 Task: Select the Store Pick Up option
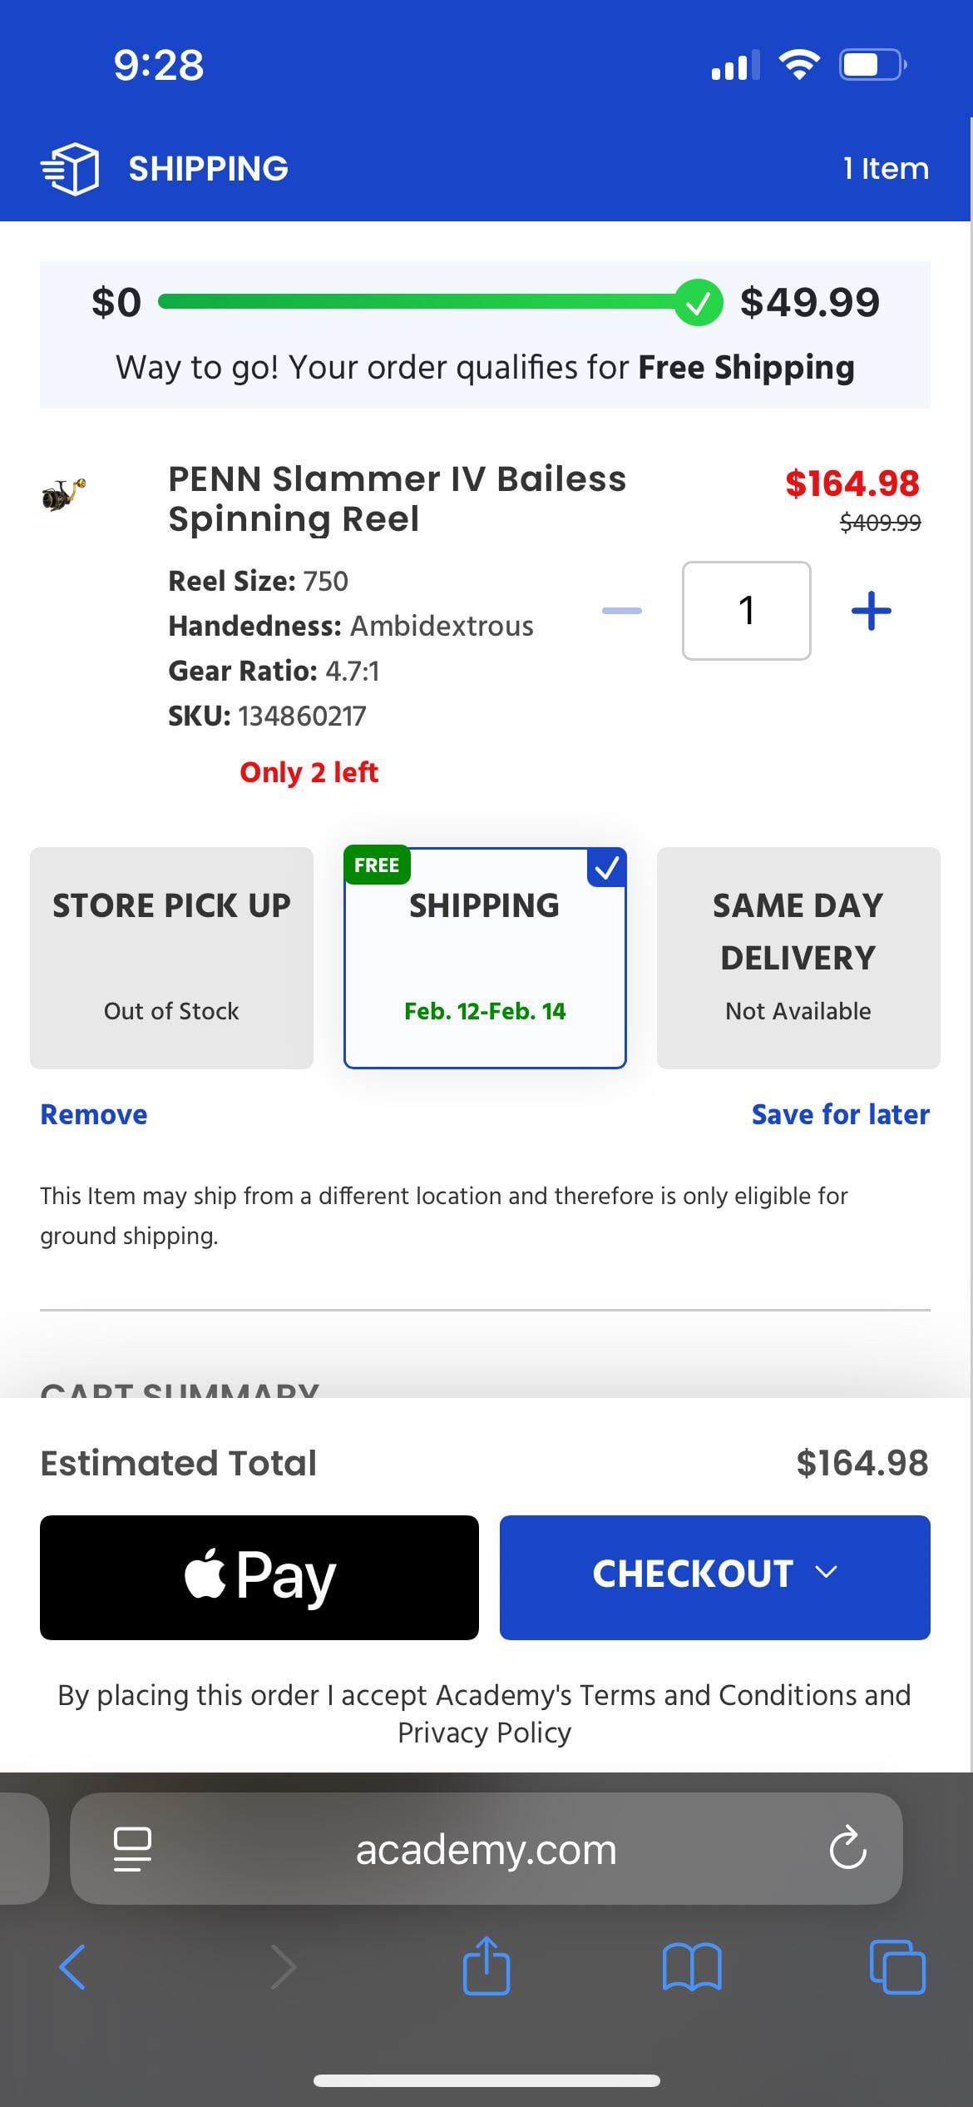click(171, 957)
